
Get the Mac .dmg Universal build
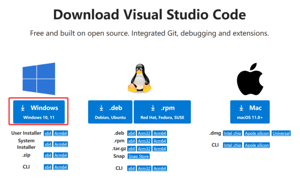tap(281, 133)
